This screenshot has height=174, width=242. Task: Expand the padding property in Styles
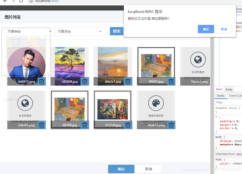point(234,121)
